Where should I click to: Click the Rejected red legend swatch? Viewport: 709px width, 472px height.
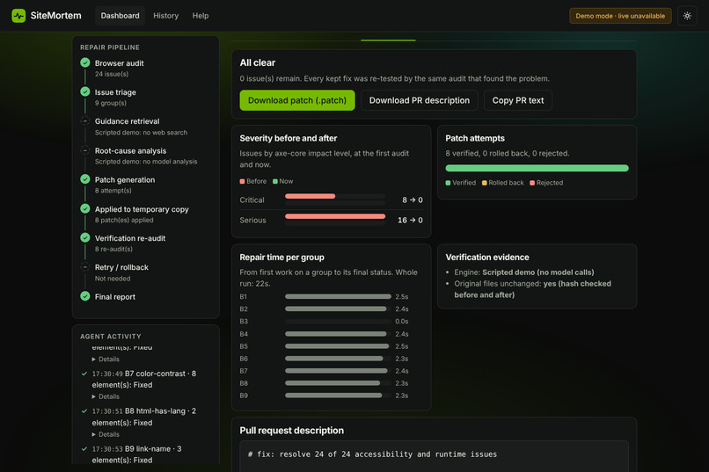[532, 183]
